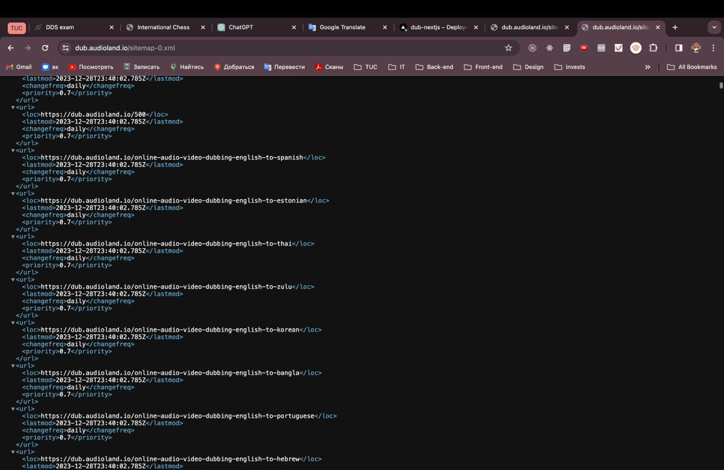Click the profile avatar icon
The width and height of the screenshot is (724, 470).
[696, 48]
